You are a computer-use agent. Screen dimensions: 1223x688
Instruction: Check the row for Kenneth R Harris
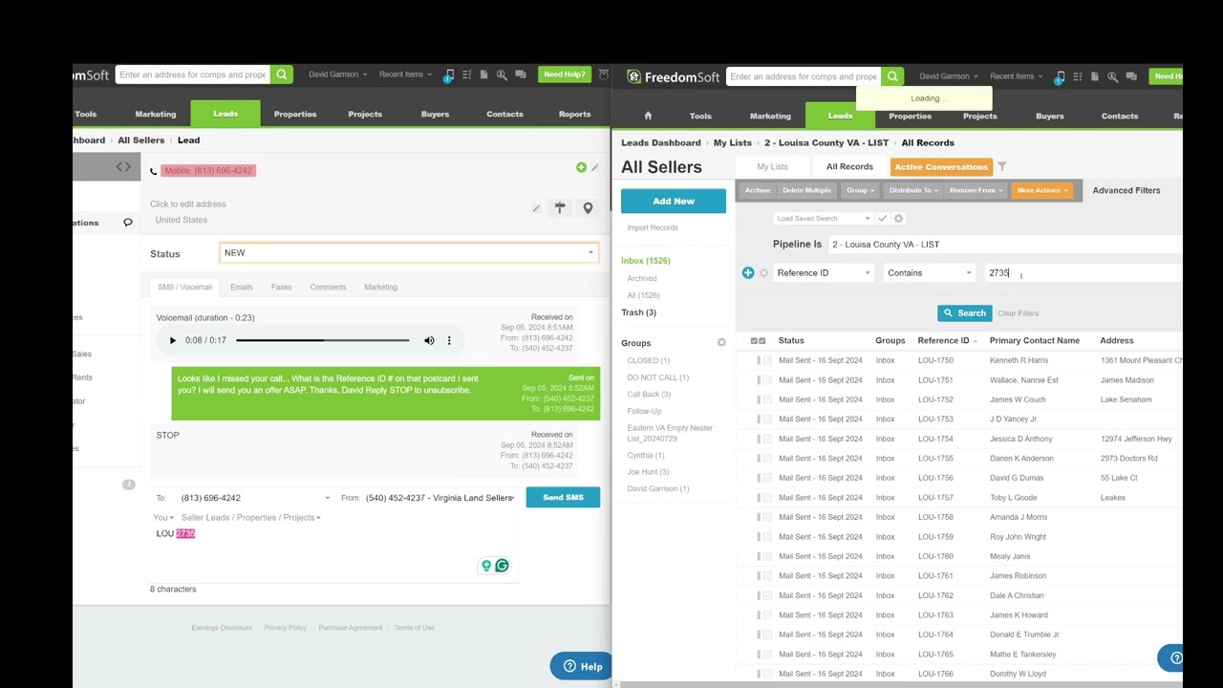click(x=767, y=360)
